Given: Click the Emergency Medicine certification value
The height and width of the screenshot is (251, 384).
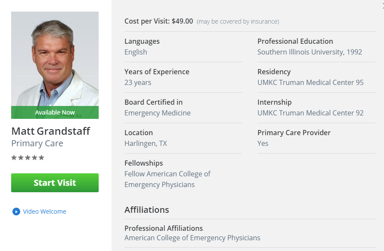Looking at the screenshot, I should pos(157,113).
